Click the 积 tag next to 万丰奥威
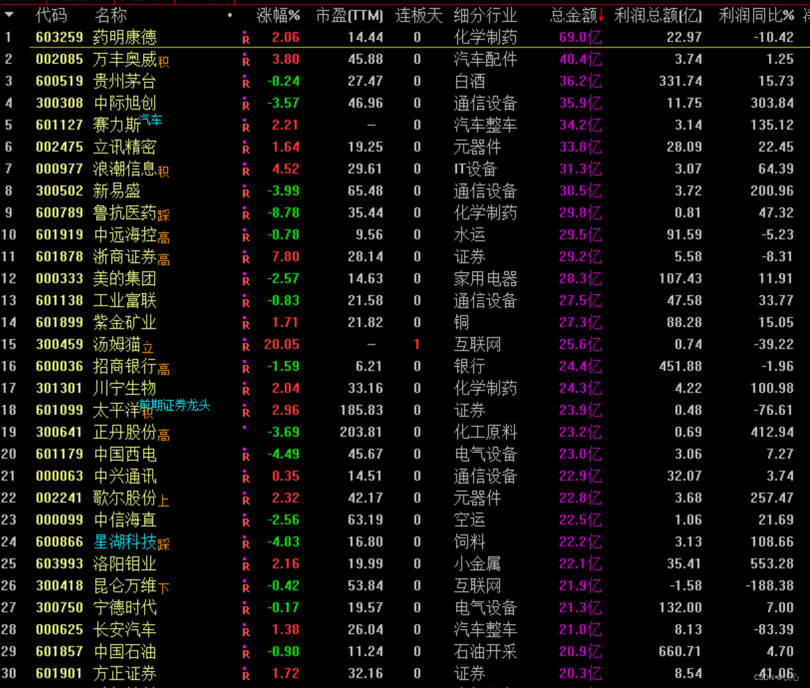Screen dimensions: 810x688 pyautogui.click(x=163, y=62)
